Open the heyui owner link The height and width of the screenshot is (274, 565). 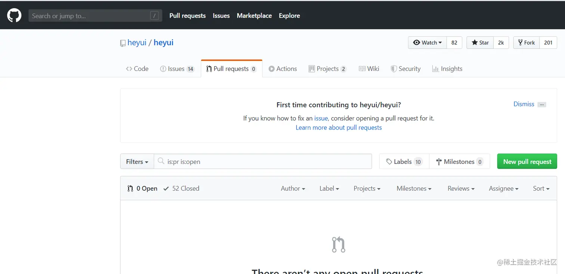pyautogui.click(x=137, y=43)
